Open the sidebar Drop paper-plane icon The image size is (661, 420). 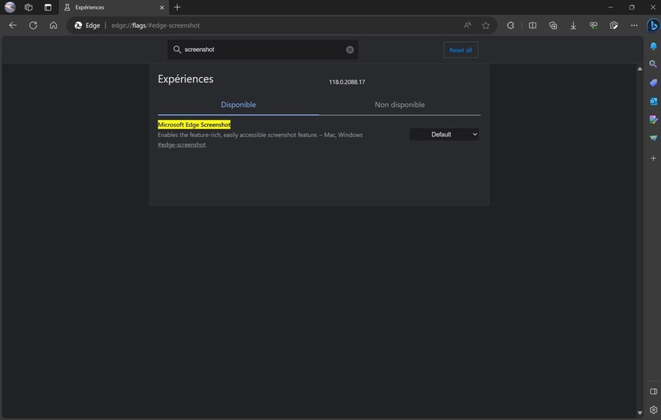click(x=653, y=138)
